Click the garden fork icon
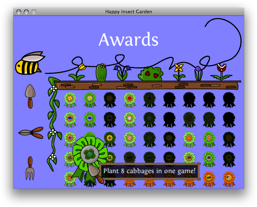Image resolution: width=257 pixels, height=207 pixels. tap(30, 168)
